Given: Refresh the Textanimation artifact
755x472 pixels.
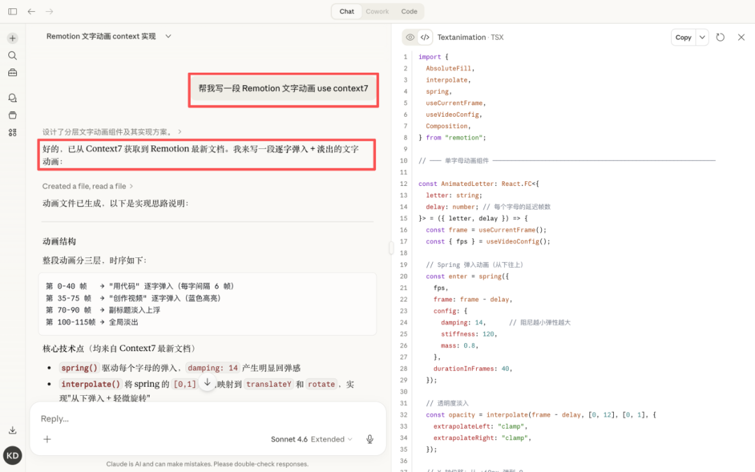Looking at the screenshot, I should 720,37.
